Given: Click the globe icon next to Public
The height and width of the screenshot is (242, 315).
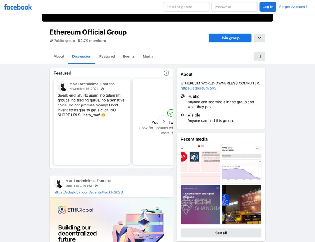Looking at the screenshot, I should pyautogui.click(x=183, y=97).
